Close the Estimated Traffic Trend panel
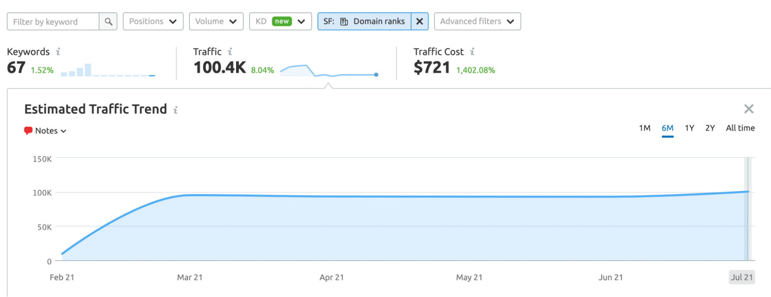 pos(749,109)
